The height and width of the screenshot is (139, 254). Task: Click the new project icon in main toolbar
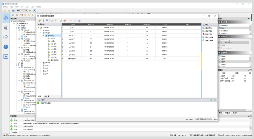5,11
